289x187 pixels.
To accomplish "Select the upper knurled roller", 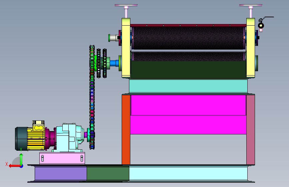I will pos(188,38).
